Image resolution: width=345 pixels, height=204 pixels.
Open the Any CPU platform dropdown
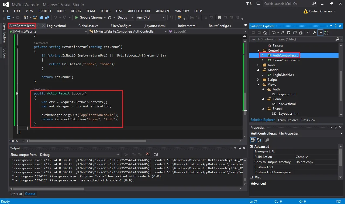tap(151, 17)
